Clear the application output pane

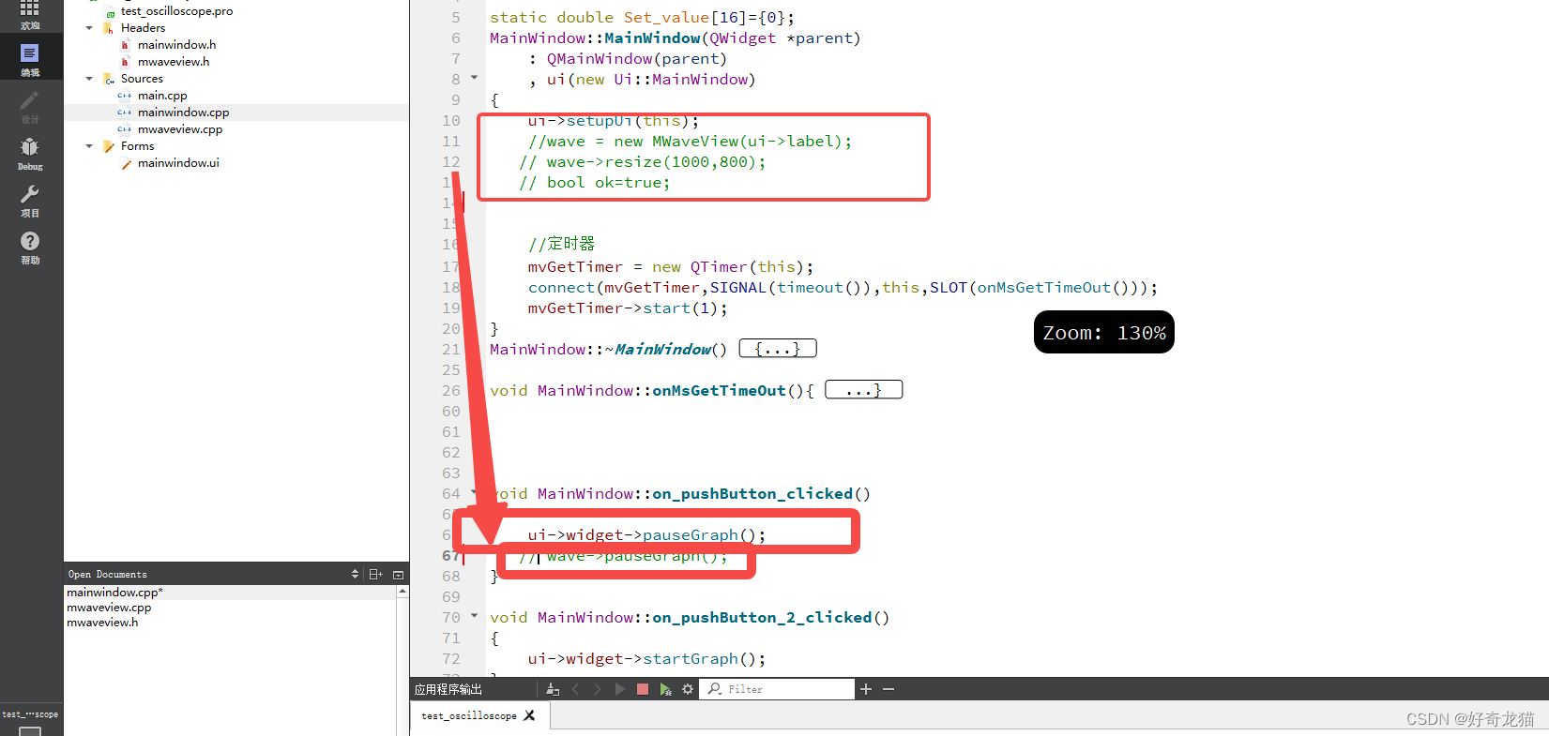point(553,689)
